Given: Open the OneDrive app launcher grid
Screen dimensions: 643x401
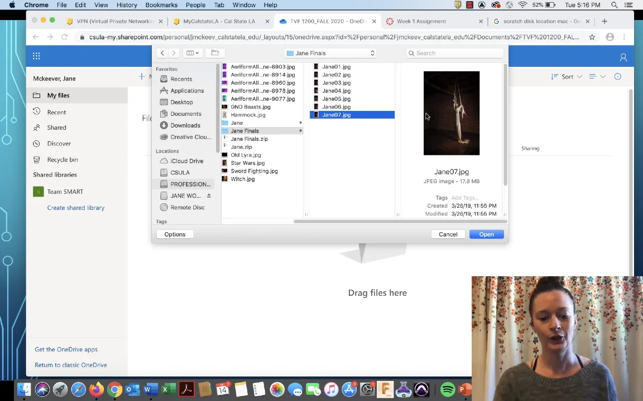Looking at the screenshot, I should tap(36, 56).
